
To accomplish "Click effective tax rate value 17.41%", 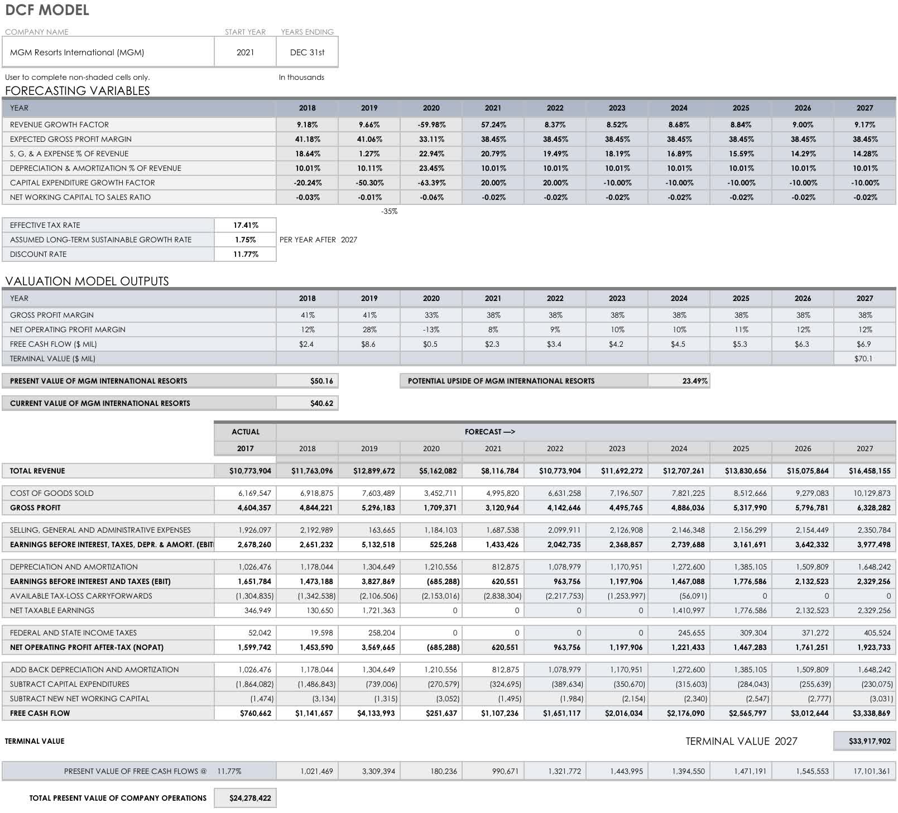I will tap(245, 225).
